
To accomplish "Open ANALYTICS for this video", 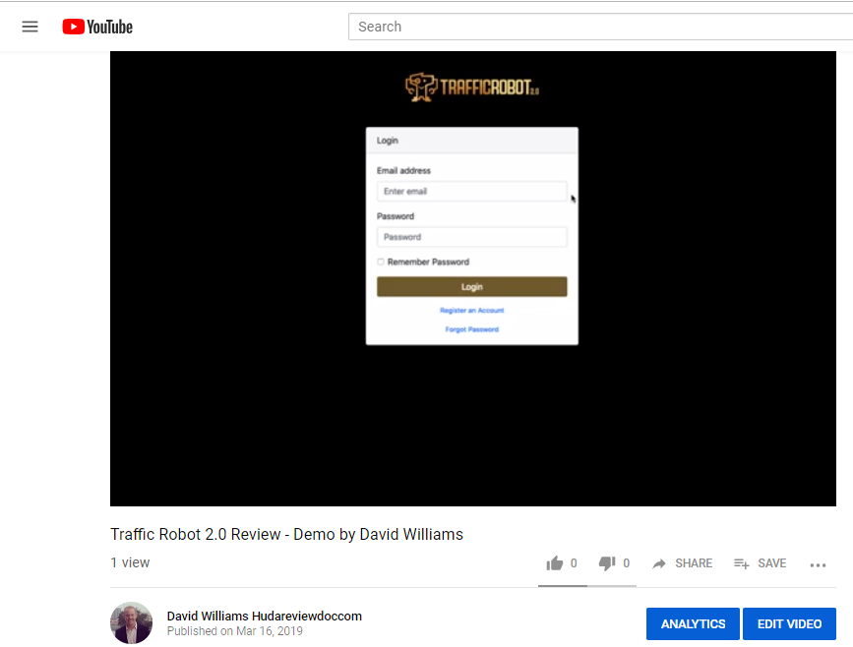I will point(693,623).
